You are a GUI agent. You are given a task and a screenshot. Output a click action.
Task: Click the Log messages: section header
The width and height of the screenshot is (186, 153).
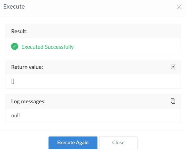[28, 101]
